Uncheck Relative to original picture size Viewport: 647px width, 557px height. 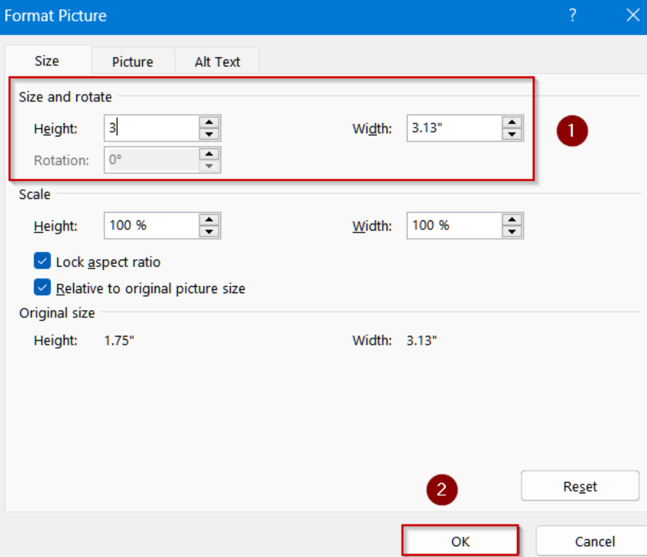(42, 287)
